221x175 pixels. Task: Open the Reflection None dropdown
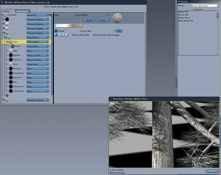pyautogui.click(x=38, y=69)
